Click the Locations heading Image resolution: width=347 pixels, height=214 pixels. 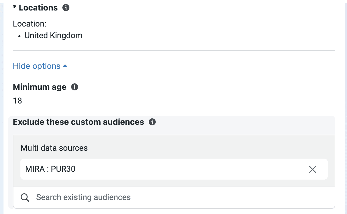tap(38, 8)
